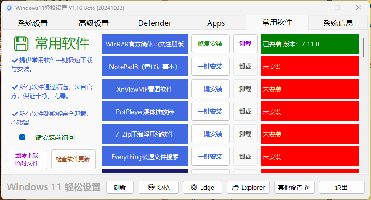
Task: Click 卸载 in the 7-Zip row
Action: (x=245, y=134)
